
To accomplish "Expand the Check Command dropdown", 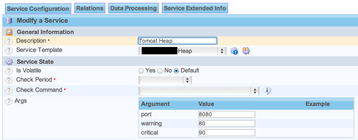I will pyautogui.click(x=199, y=91).
